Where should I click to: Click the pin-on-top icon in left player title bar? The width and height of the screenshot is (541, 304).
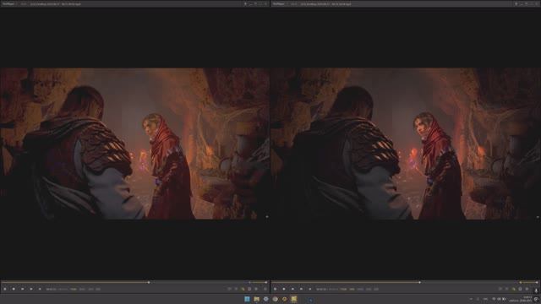point(245,3)
